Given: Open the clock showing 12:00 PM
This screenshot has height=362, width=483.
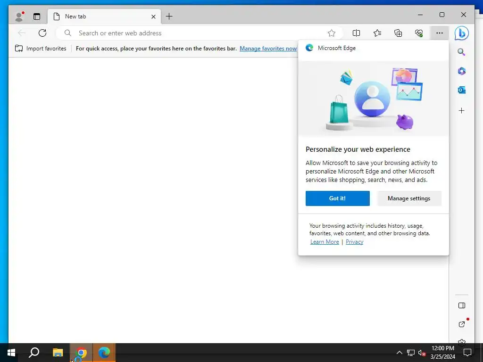Looking at the screenshot, I should pos(442,353).
